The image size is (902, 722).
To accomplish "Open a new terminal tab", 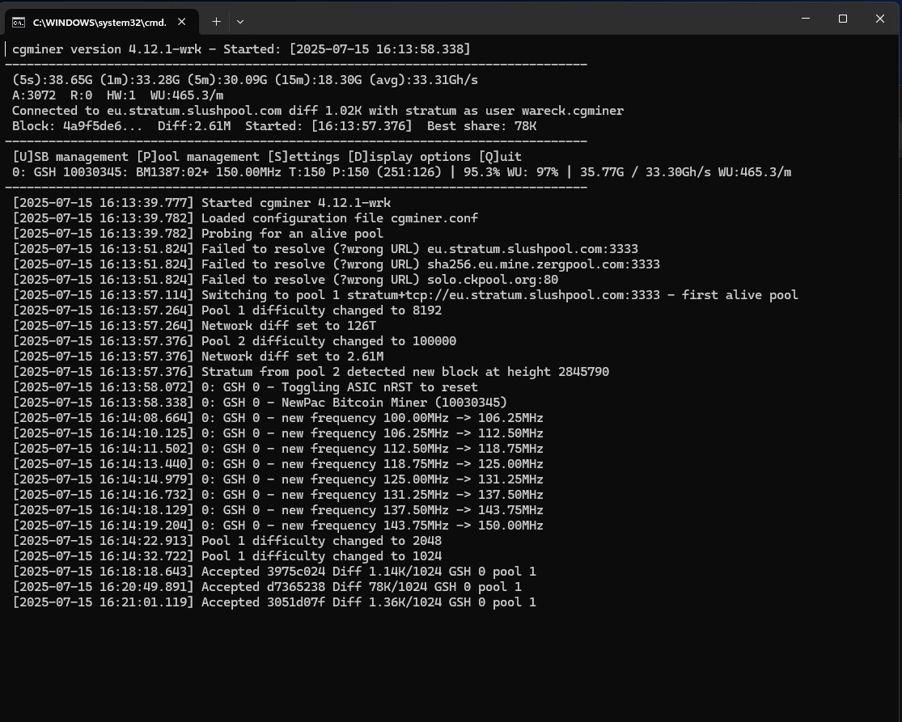I will point(216,22).
